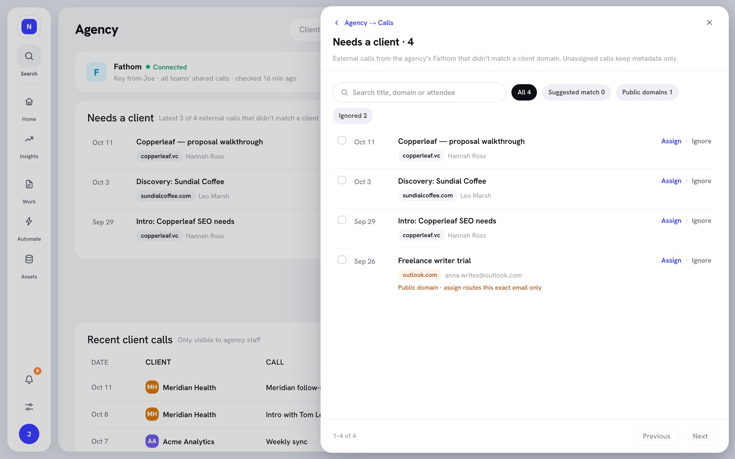Assign the Discovery: Sundial Coffee call

click(671, 181)
